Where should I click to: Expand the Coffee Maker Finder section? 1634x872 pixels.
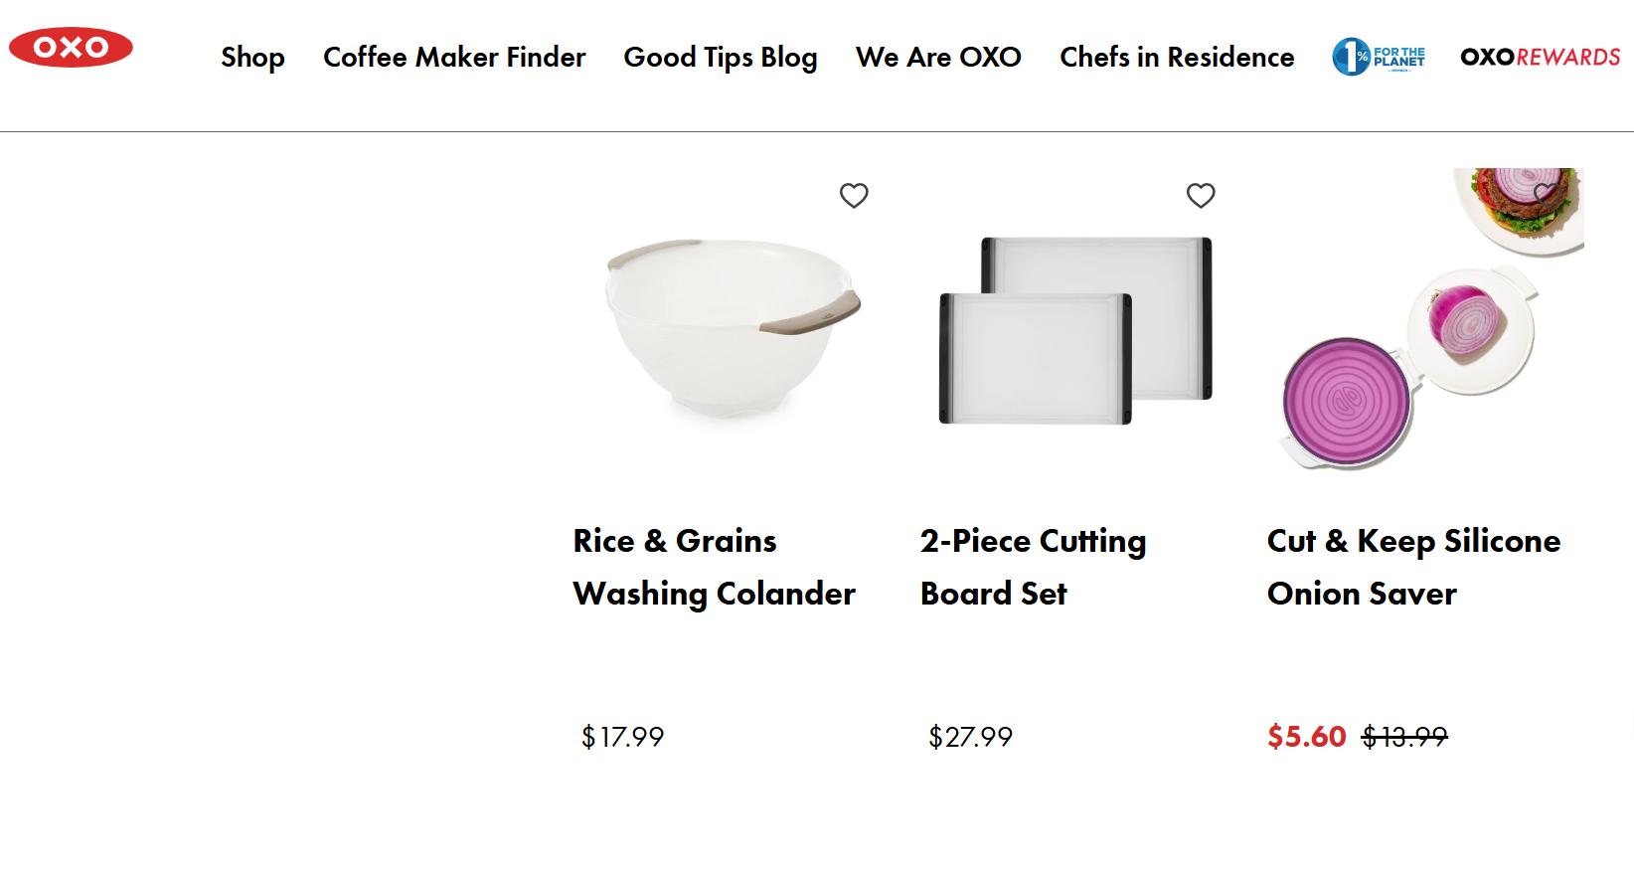coord(454,58)
